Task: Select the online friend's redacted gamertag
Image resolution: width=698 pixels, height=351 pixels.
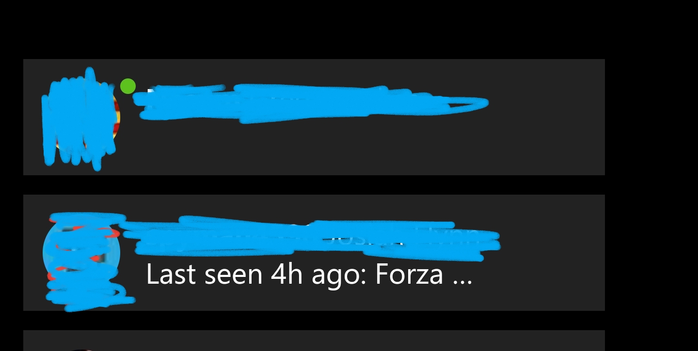Action: click(310, 103)
